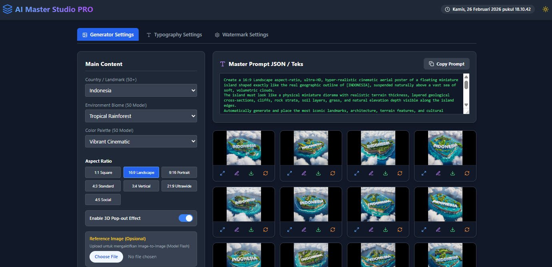Disable the 3D Pop-out Effect switch

[185, 218]
